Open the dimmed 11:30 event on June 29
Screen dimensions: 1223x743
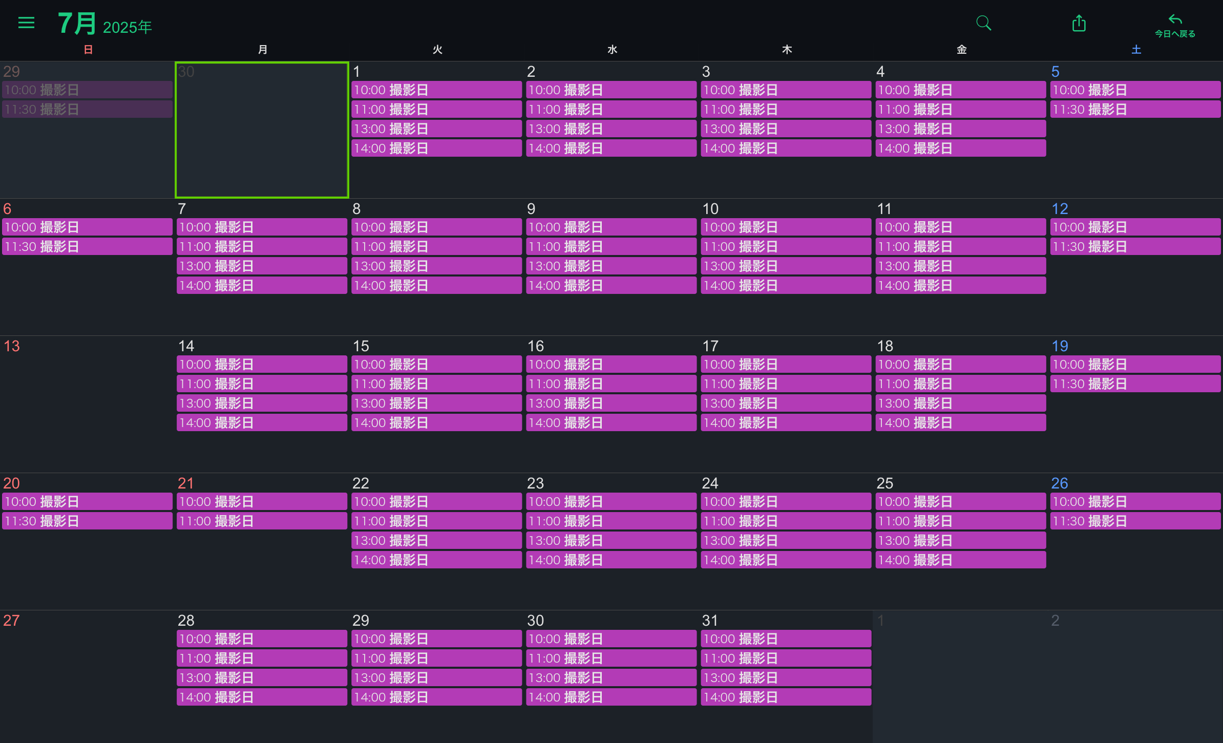[x=87, y=110]
